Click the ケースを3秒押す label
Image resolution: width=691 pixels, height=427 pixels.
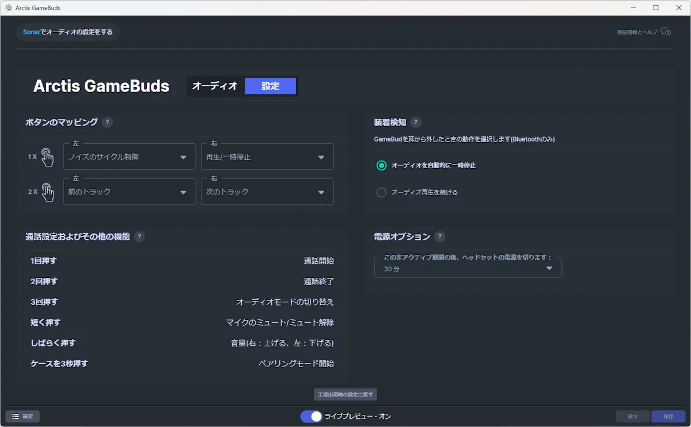pyautogui.click(x=59, y=364)
